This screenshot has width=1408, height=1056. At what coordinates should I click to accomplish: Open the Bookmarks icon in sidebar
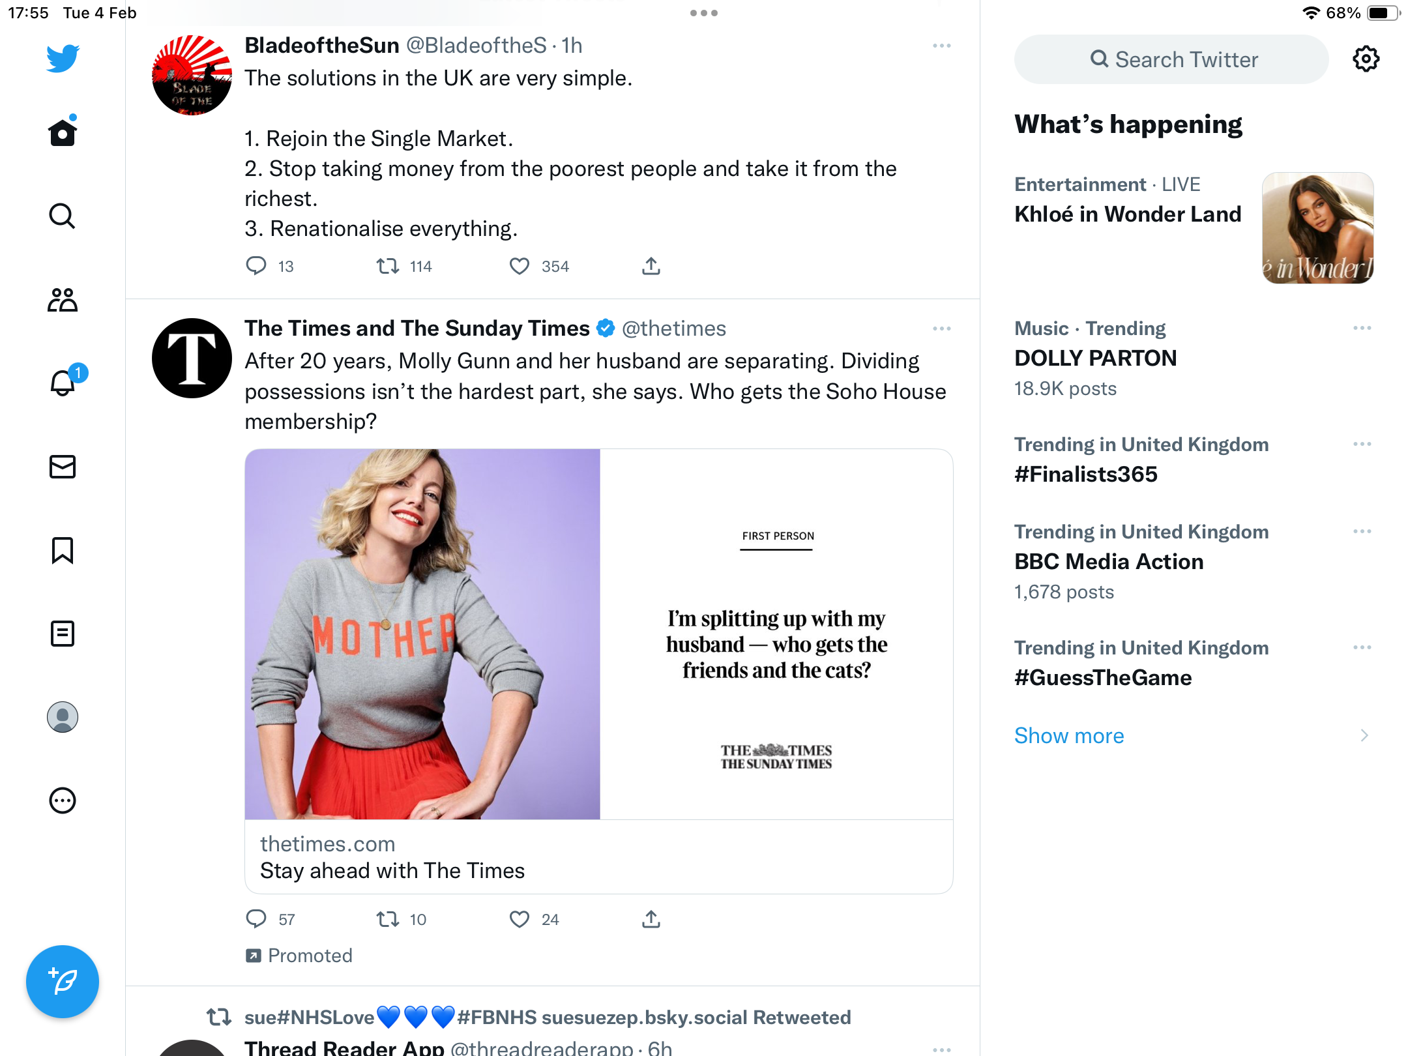[63, 550]
